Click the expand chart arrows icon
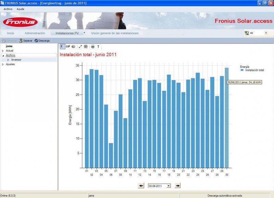This screenshot has height=198, width=274. click(80, 47)
